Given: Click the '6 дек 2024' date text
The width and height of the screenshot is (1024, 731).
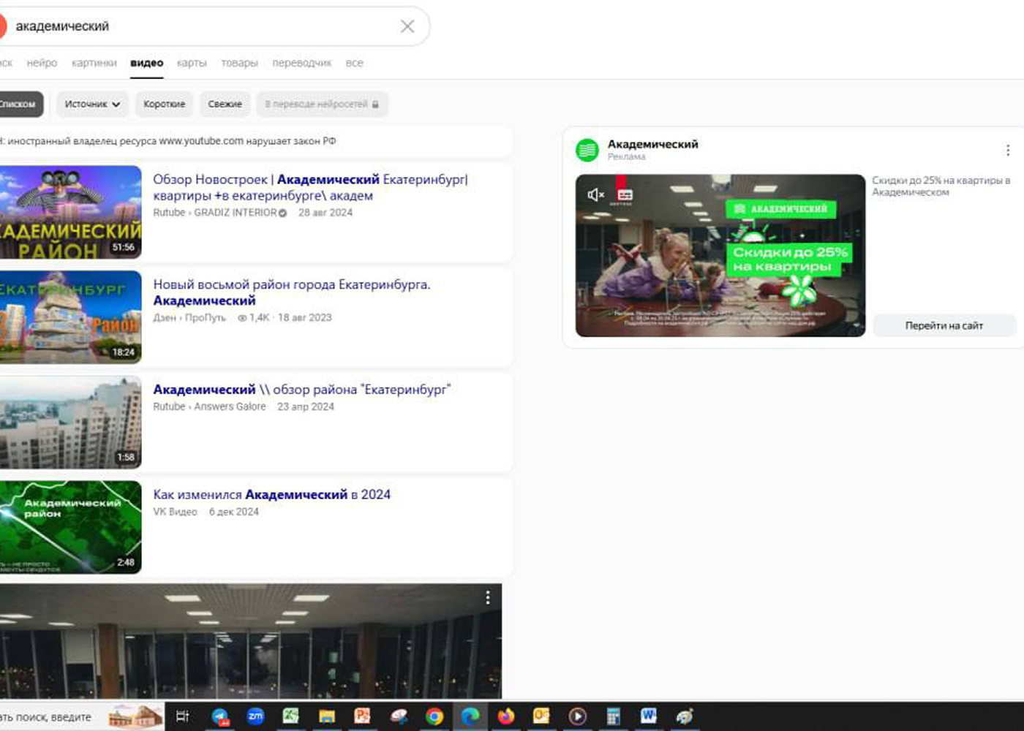Looking at the screenshot, I should coord(234,512).
